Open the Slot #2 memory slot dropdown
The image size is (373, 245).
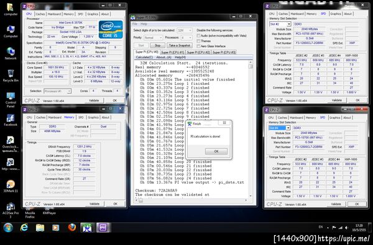[280, 24]
